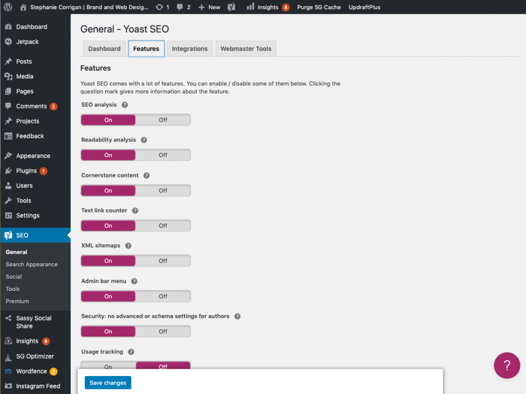Image resolution: width=526 pixels, height=394 pixels.
Task: Click the Save changes button
Action: tap(107, 382)
